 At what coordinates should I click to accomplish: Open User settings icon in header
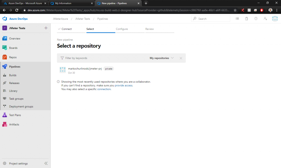click(x=265, y=18)
